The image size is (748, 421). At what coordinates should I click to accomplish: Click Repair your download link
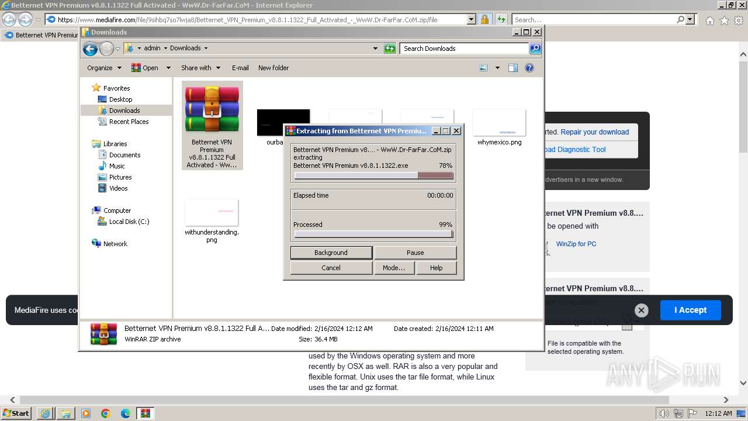pos(595,132)
